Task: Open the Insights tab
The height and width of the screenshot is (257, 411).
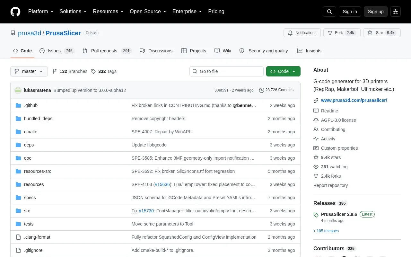Action: [x=309, y=51]
